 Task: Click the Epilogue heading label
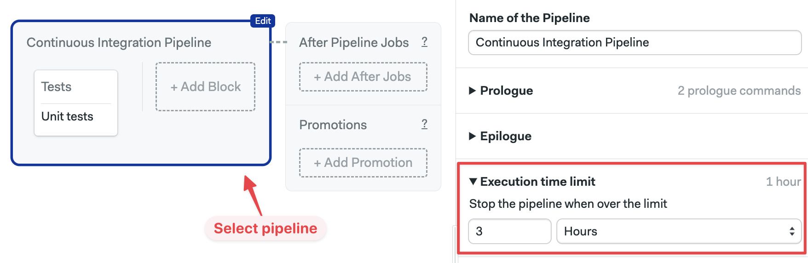pyautogui.click(x=506, y=136)
